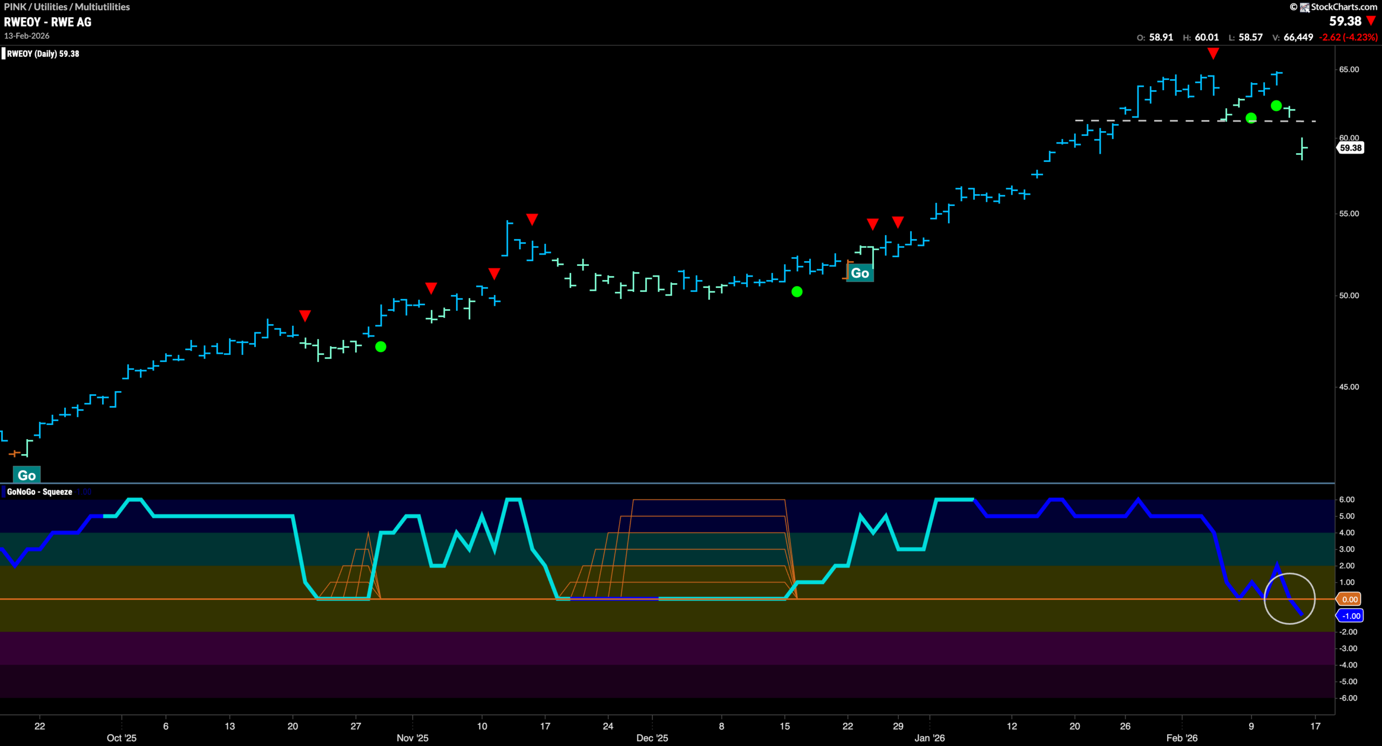Click the Oct '25 month label

(x=121, y=738)
